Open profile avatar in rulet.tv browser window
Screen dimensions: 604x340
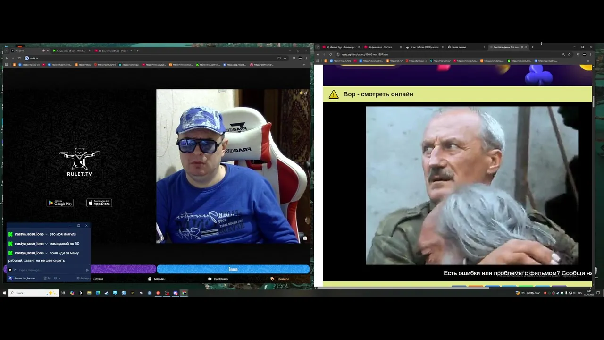pos(300,58)
